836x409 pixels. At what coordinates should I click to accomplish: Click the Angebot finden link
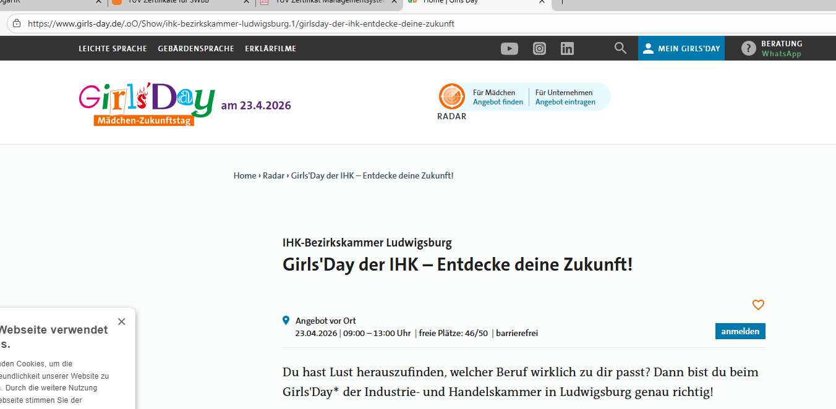498,102
